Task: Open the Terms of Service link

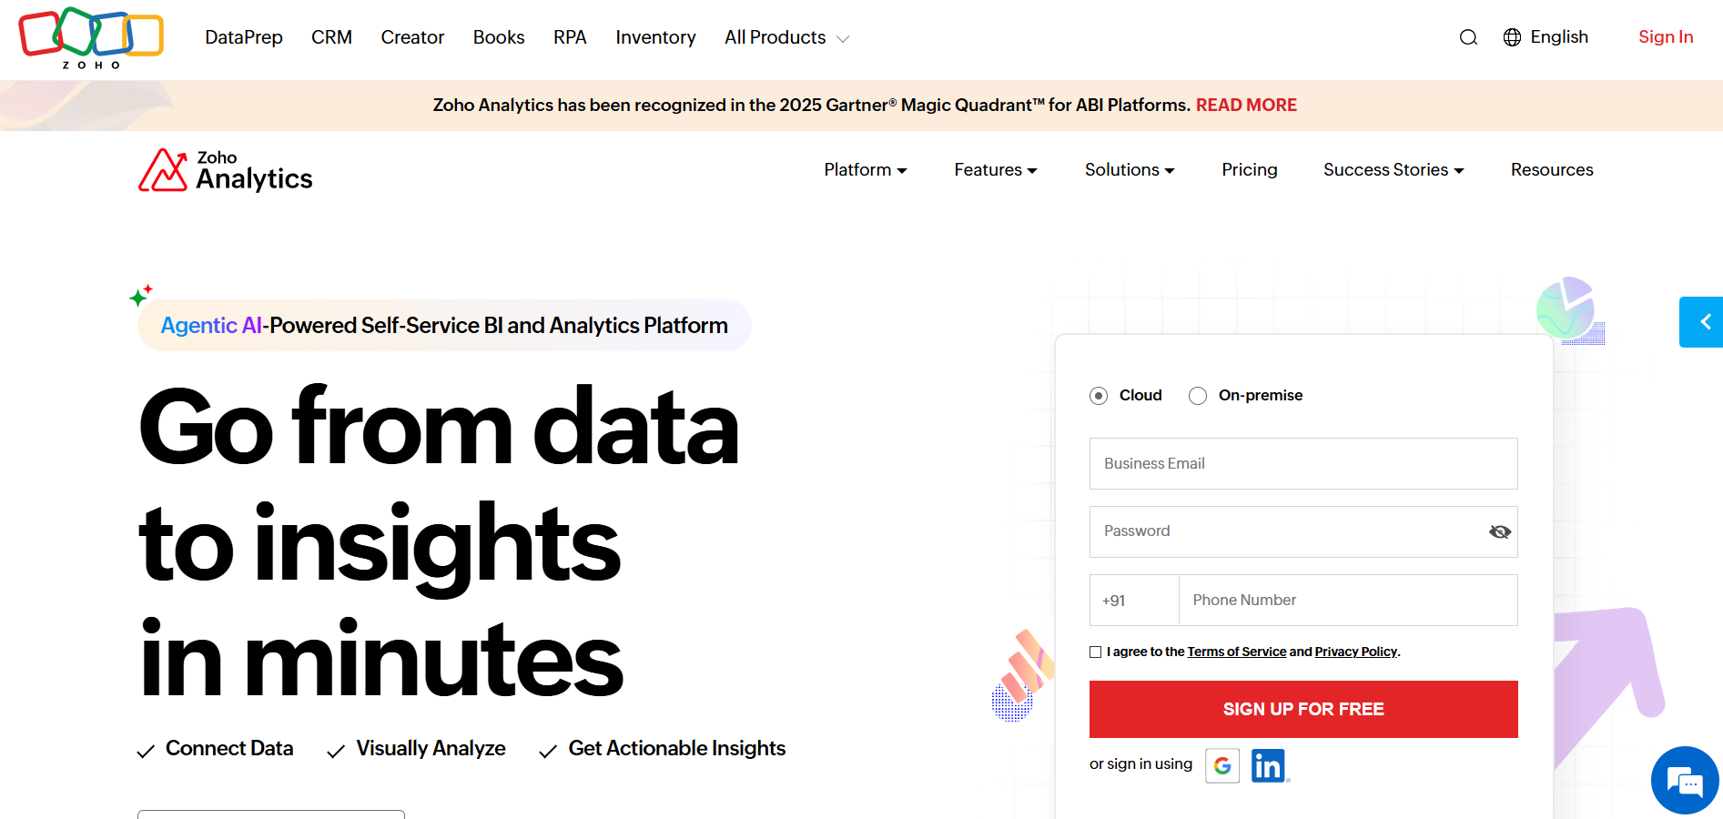Action: tap(1236, 652)
